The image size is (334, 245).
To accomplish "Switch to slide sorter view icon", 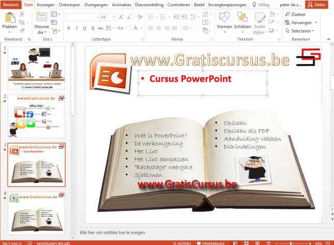I will tap(247, 243).
